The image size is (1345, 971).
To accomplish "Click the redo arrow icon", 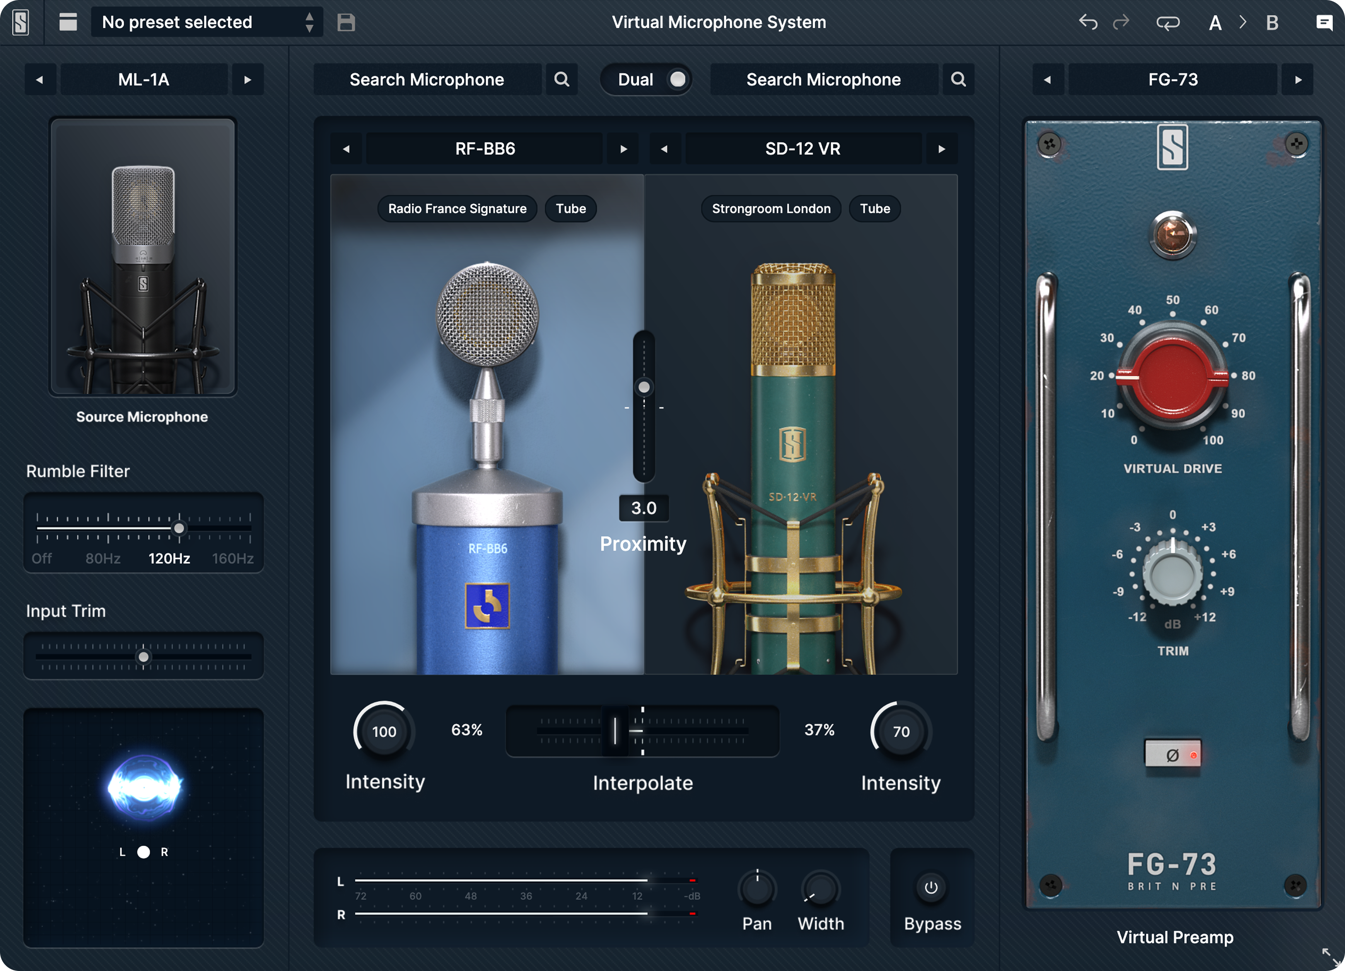I will point(1121,22).
